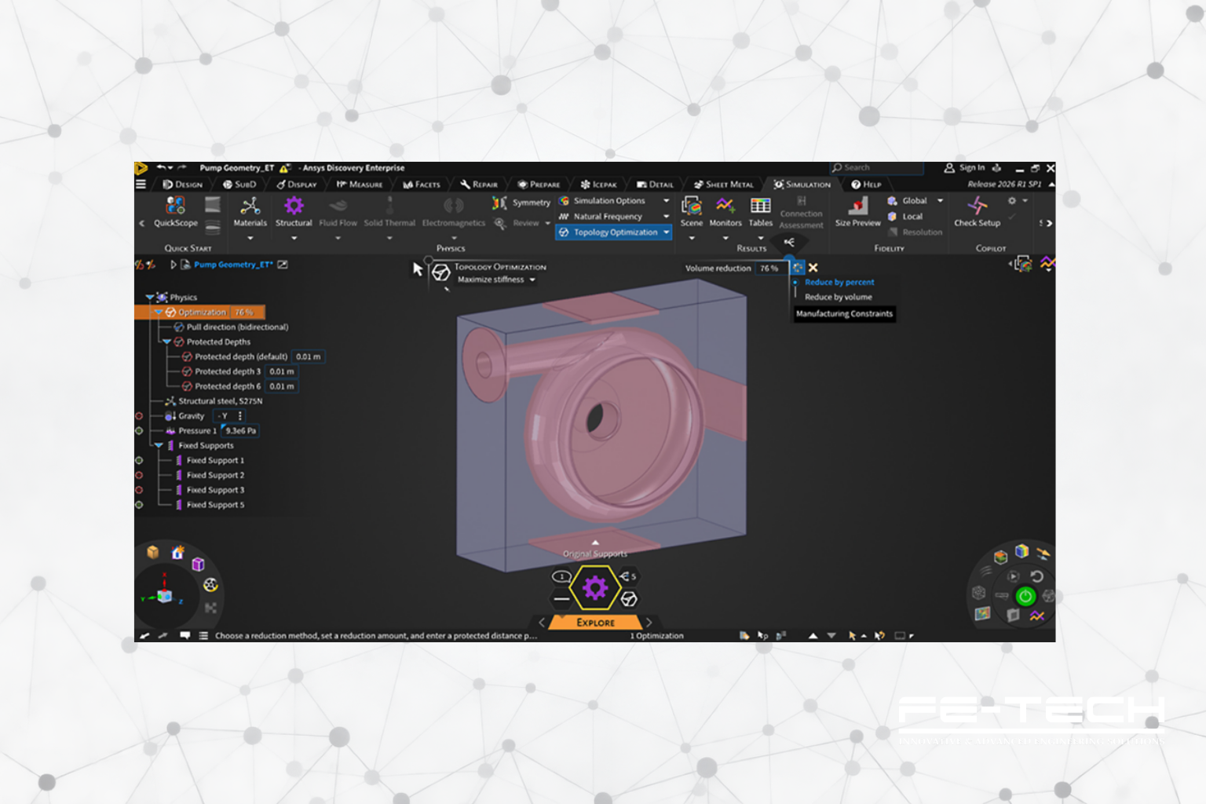Viewport: 1206px width, 804px height.
Task: Close the volume reduction options with X
Action: coord(813,268)
